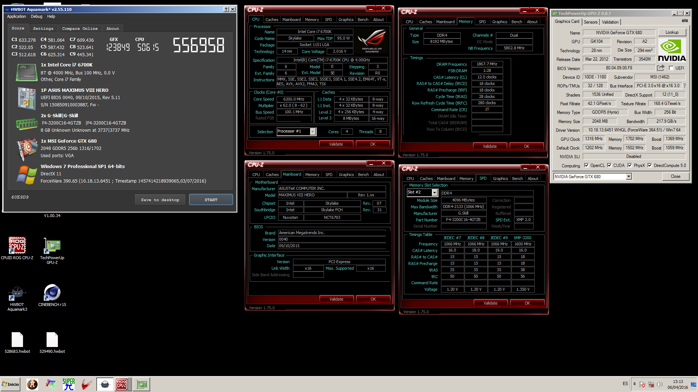Open the Memory tab in the CPU-Z Mainboard window

312,175
